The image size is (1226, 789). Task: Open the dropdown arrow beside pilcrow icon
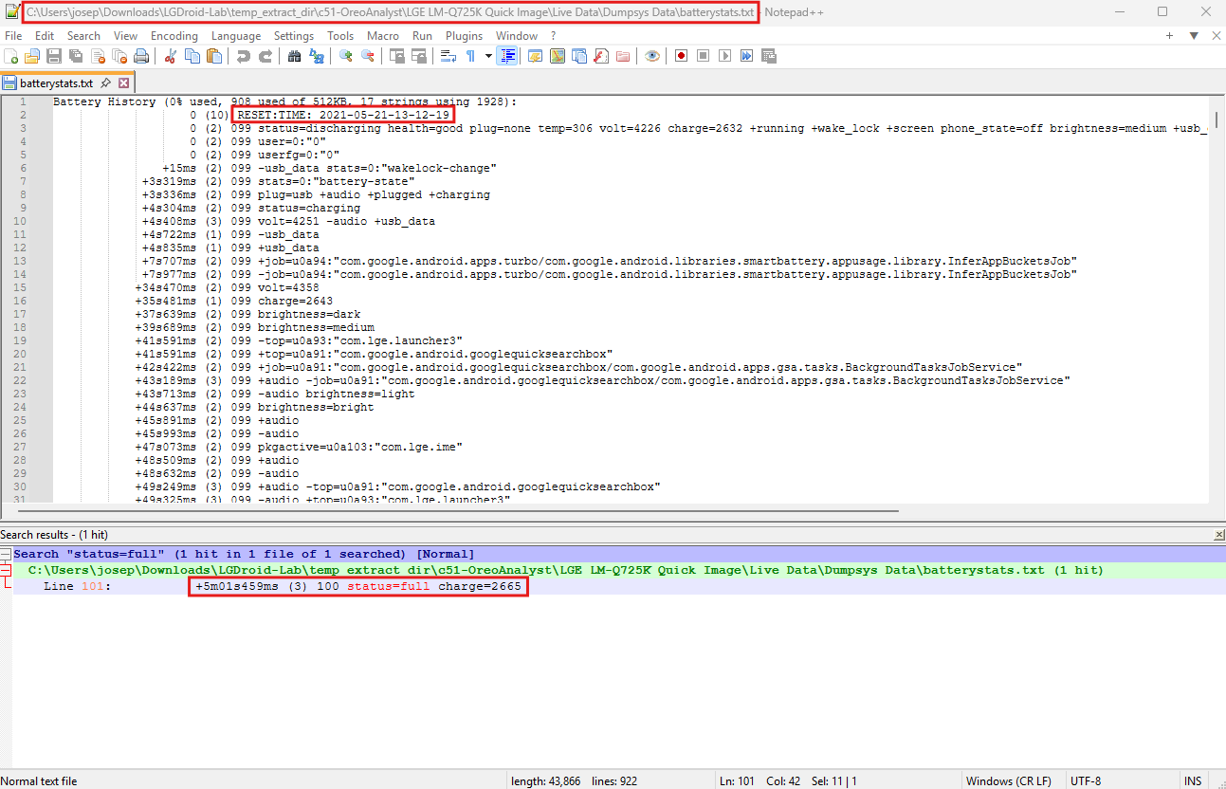488,56
